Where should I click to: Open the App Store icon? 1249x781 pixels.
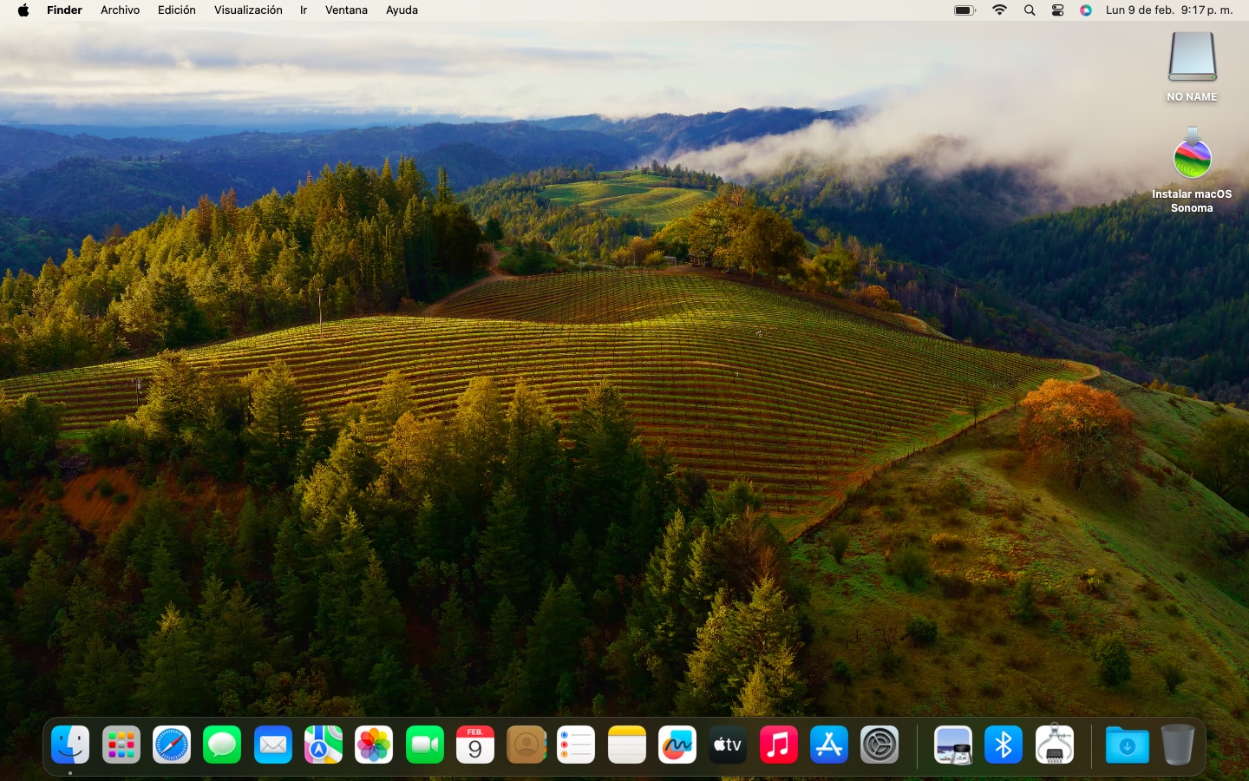[x=829, y=745]
